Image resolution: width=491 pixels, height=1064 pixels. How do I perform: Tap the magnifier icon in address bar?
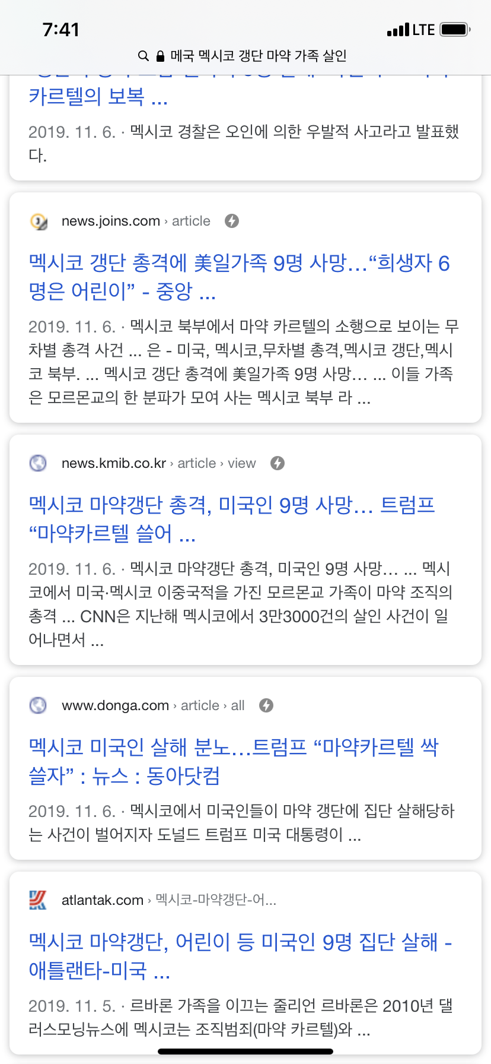click(x=143, y=56)
